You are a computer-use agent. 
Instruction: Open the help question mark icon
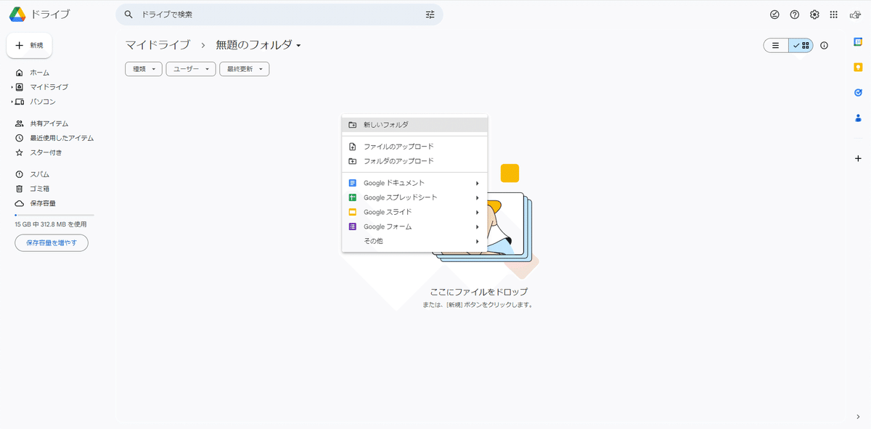point(795,15)
